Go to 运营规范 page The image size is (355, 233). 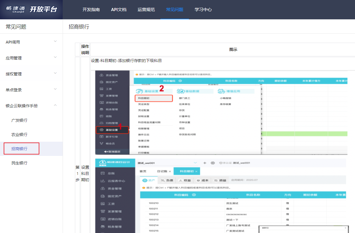146,10
